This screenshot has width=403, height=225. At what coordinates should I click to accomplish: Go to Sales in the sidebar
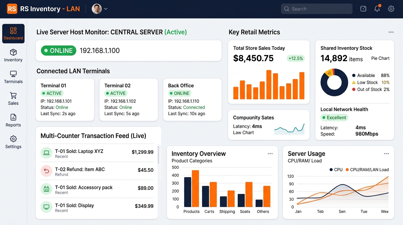point(13,99)
